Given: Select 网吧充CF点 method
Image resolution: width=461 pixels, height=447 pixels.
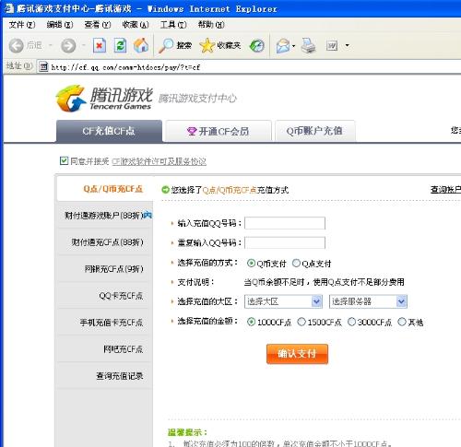Looking at the screenshot, I should coord(105,349).
